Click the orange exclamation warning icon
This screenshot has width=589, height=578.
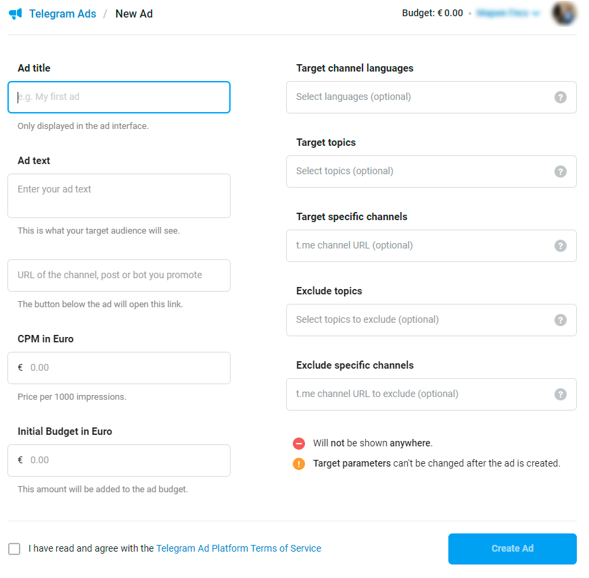click(299, 464)
